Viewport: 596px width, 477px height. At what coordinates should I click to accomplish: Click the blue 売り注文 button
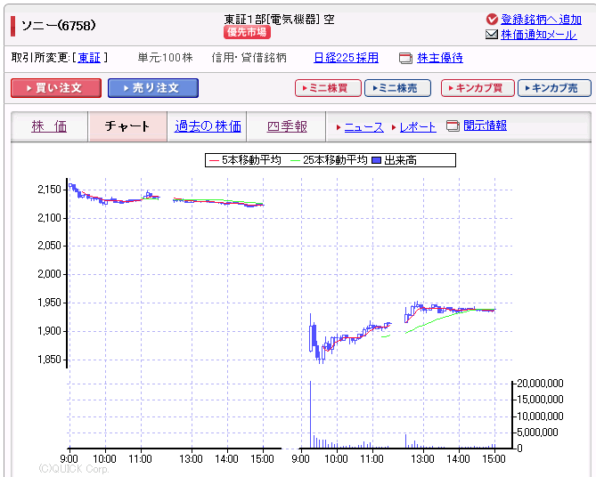(x=153, y=88)
